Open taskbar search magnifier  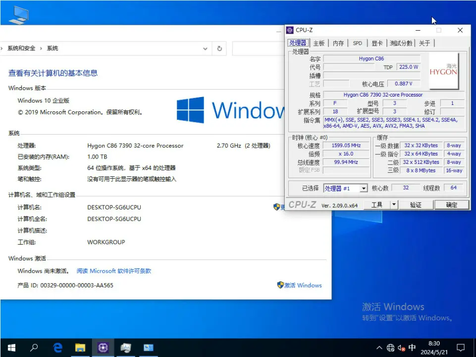(34, 348)
